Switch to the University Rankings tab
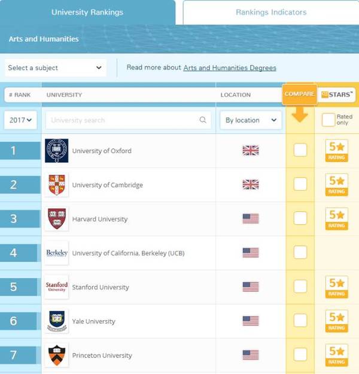Viewport: 359px width, 374px height. coord(87,12)
